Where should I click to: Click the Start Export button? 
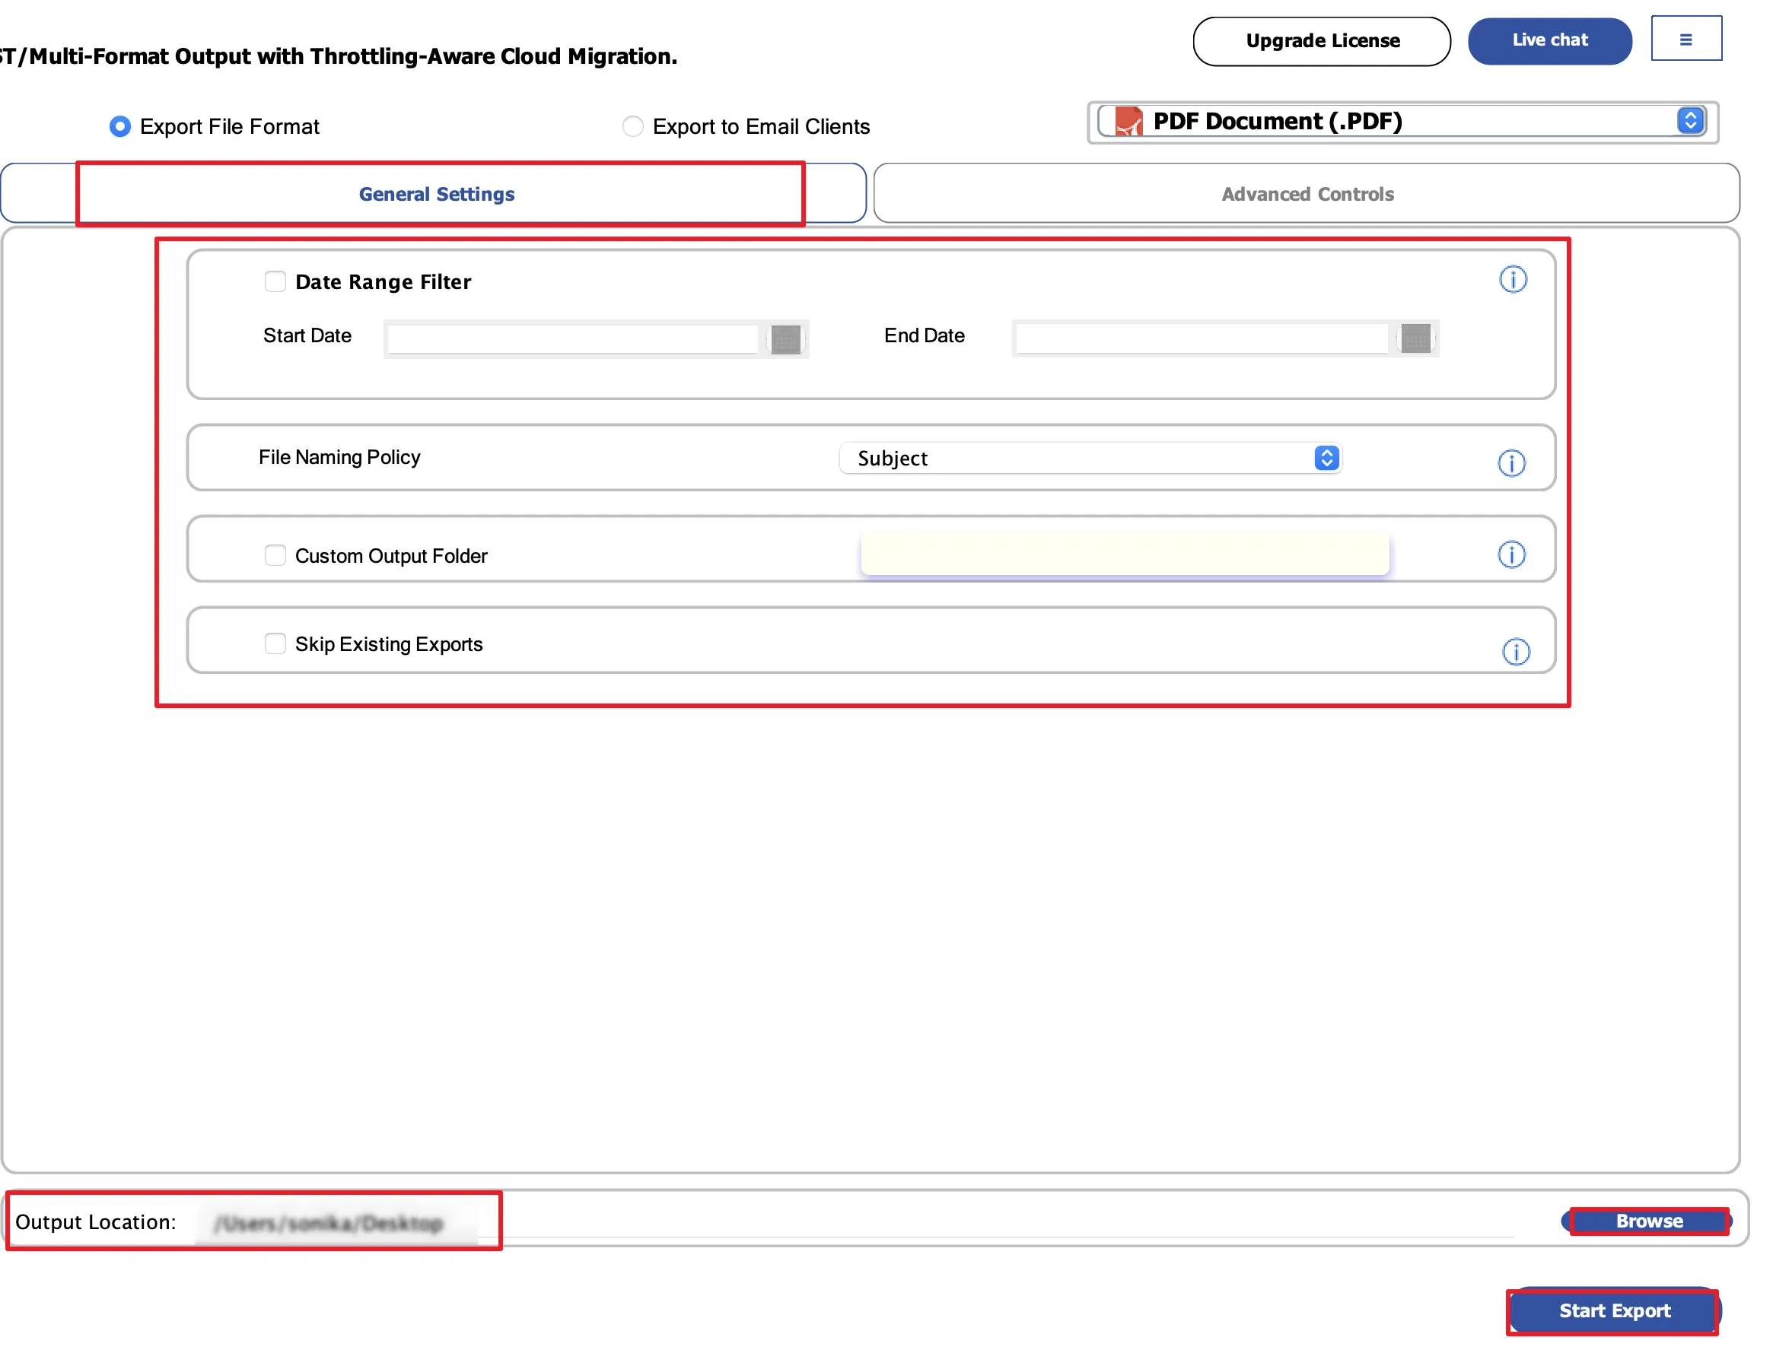pyautogui.click(x=1613, y=1310)
